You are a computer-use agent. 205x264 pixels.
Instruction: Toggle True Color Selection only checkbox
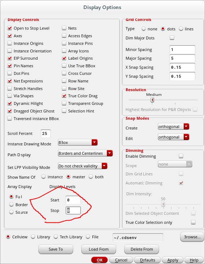click(x=193, y=222)
